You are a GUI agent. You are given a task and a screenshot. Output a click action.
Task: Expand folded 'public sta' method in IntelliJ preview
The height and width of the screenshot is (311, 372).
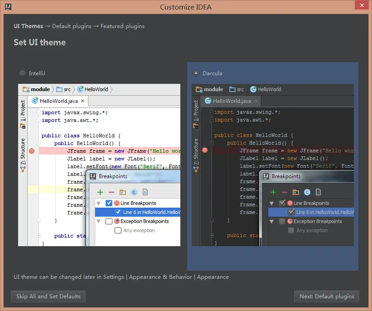click(x=39, y=236)
